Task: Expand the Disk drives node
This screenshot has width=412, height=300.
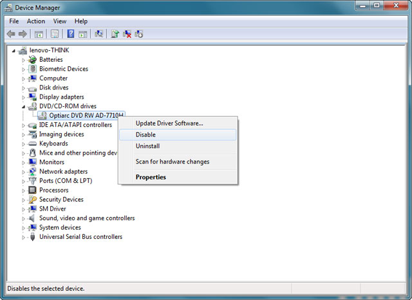Action: point(23,88)
